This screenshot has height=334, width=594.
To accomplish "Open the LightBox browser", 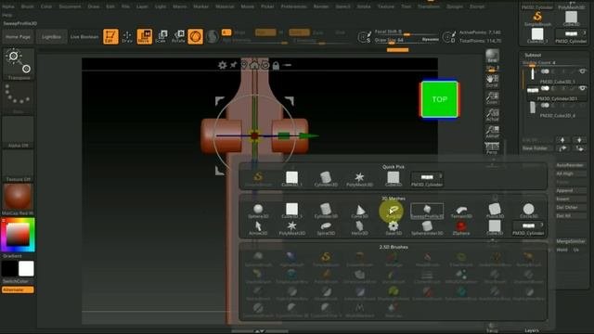I will 52,37.
